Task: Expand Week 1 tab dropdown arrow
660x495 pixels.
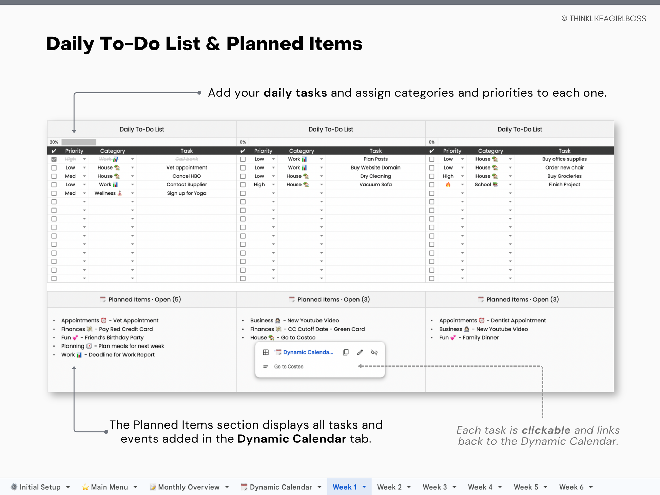Action: (x=364, y=487)
